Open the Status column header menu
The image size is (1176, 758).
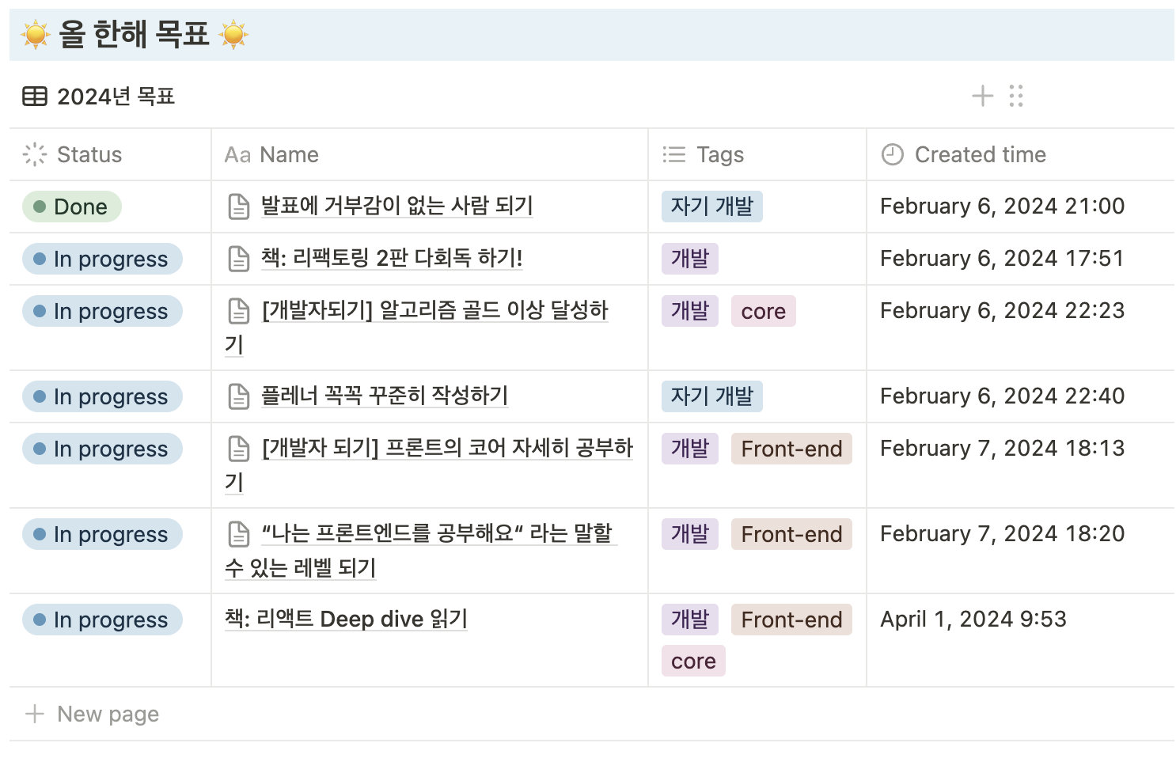(x=89, y=154)
